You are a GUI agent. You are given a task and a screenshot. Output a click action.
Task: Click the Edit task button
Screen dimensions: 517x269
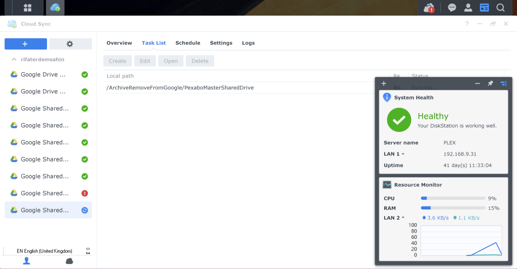click(x=145, y=61)
